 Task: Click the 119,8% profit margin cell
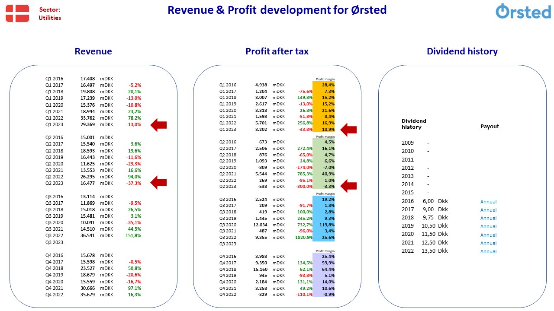(323, 225)
